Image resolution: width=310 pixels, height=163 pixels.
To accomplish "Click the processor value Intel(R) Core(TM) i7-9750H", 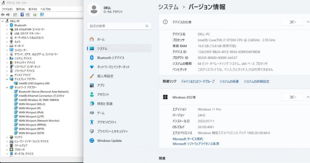I will (237, 40).
